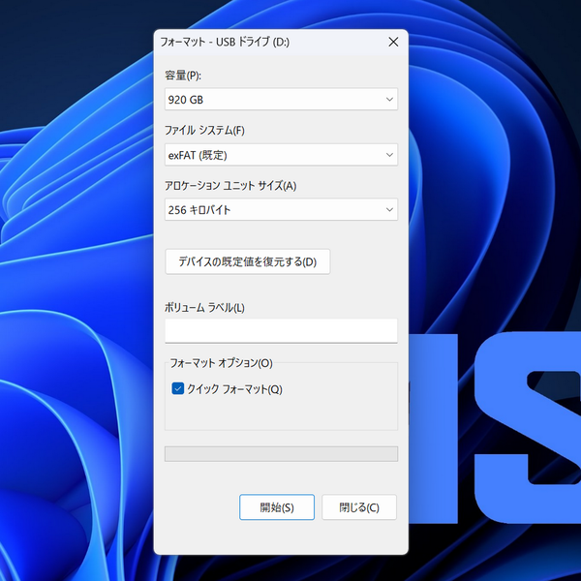Click the ボリューム ラベル(L) label
Screen dimensions: 581x581
click(x=204, y=308)
